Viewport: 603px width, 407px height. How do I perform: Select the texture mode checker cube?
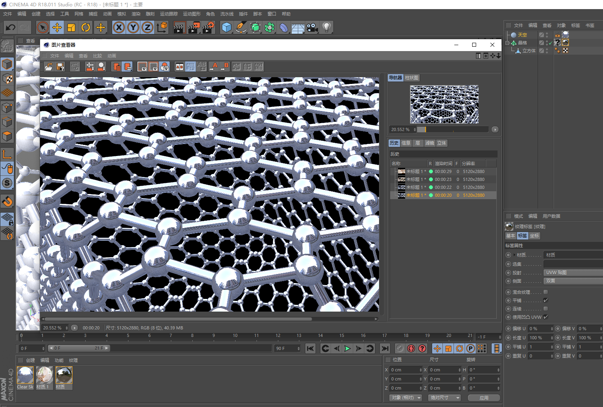7,78
